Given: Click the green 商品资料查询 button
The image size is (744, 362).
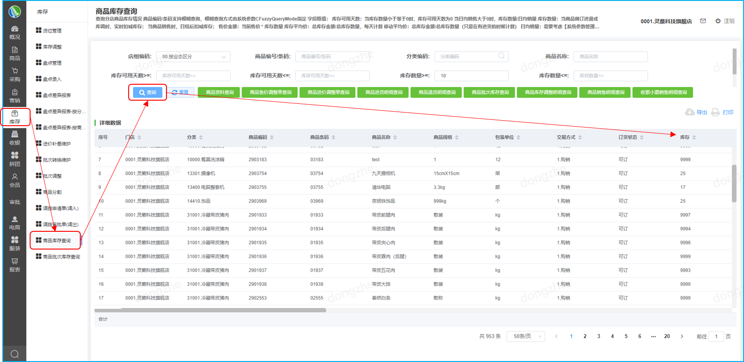Looking at the screenshot, I should 219,92.
